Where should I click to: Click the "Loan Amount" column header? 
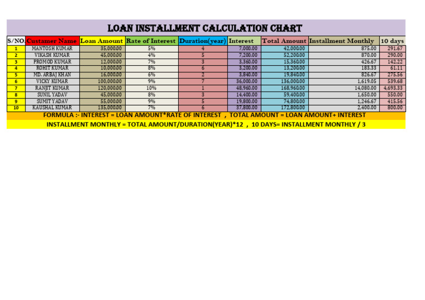pos(102,41)
